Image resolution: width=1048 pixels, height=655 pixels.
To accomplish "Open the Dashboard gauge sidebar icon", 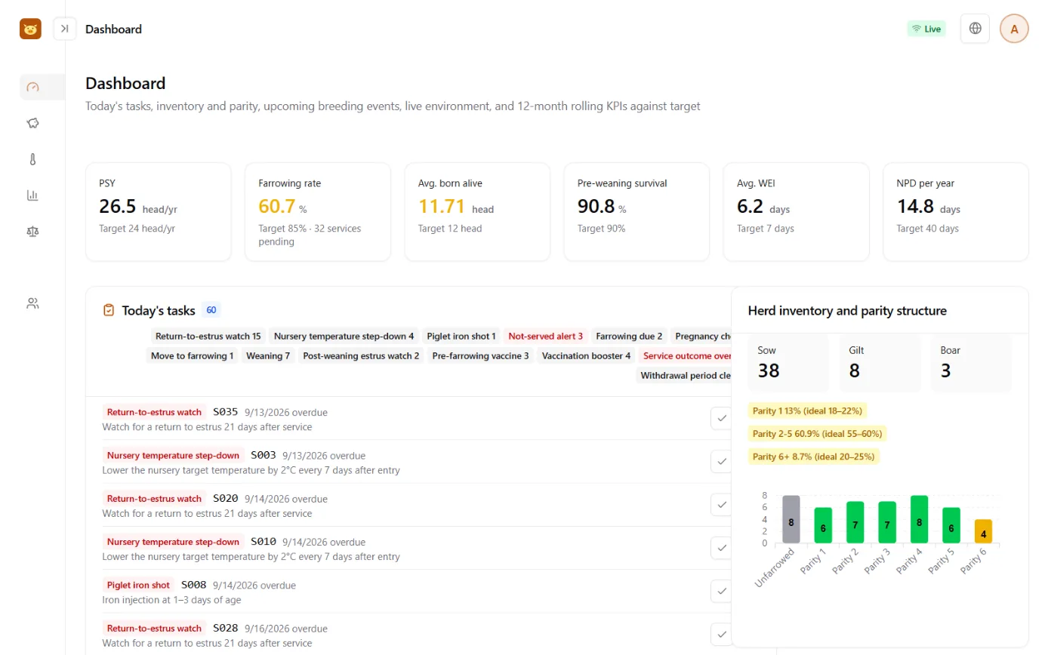I will click(32, 87).
